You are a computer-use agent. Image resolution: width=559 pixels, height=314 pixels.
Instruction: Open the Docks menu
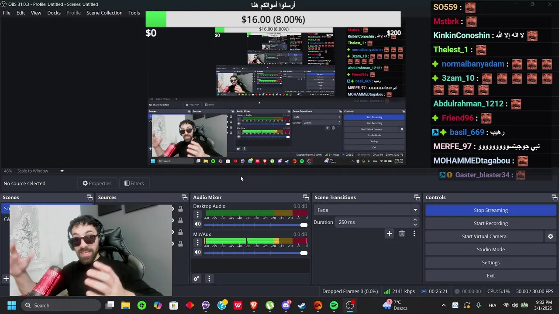pyautogui.click(x=54, y=13)
